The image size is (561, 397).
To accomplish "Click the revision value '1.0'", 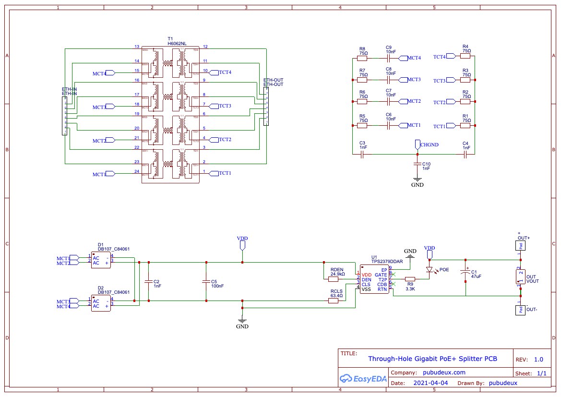I will coord(538,360).
